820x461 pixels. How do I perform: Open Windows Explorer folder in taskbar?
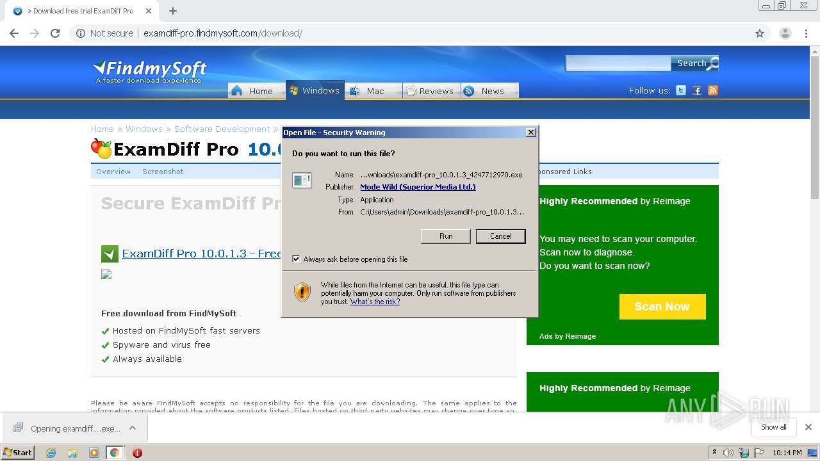click(72, 453)
